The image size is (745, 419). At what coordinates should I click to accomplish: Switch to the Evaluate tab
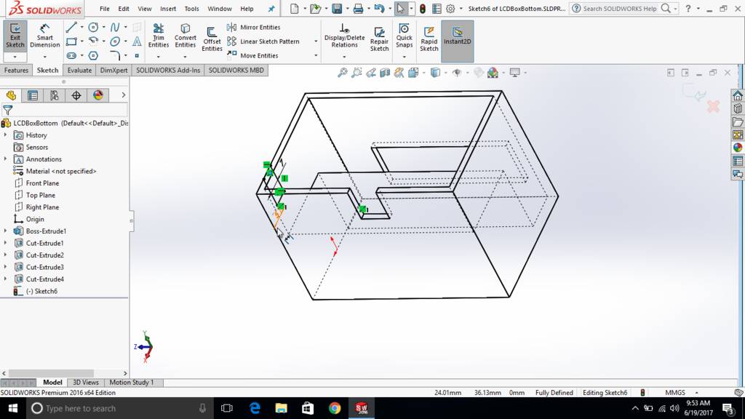(x=79, y=70)
